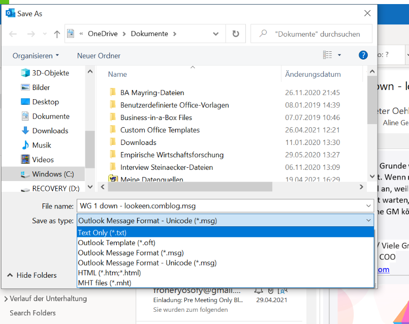Open Musik in the navigation pane

click(x=42, y=145)
